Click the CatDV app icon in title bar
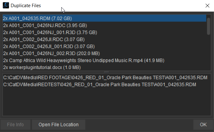 pos(6,6)
